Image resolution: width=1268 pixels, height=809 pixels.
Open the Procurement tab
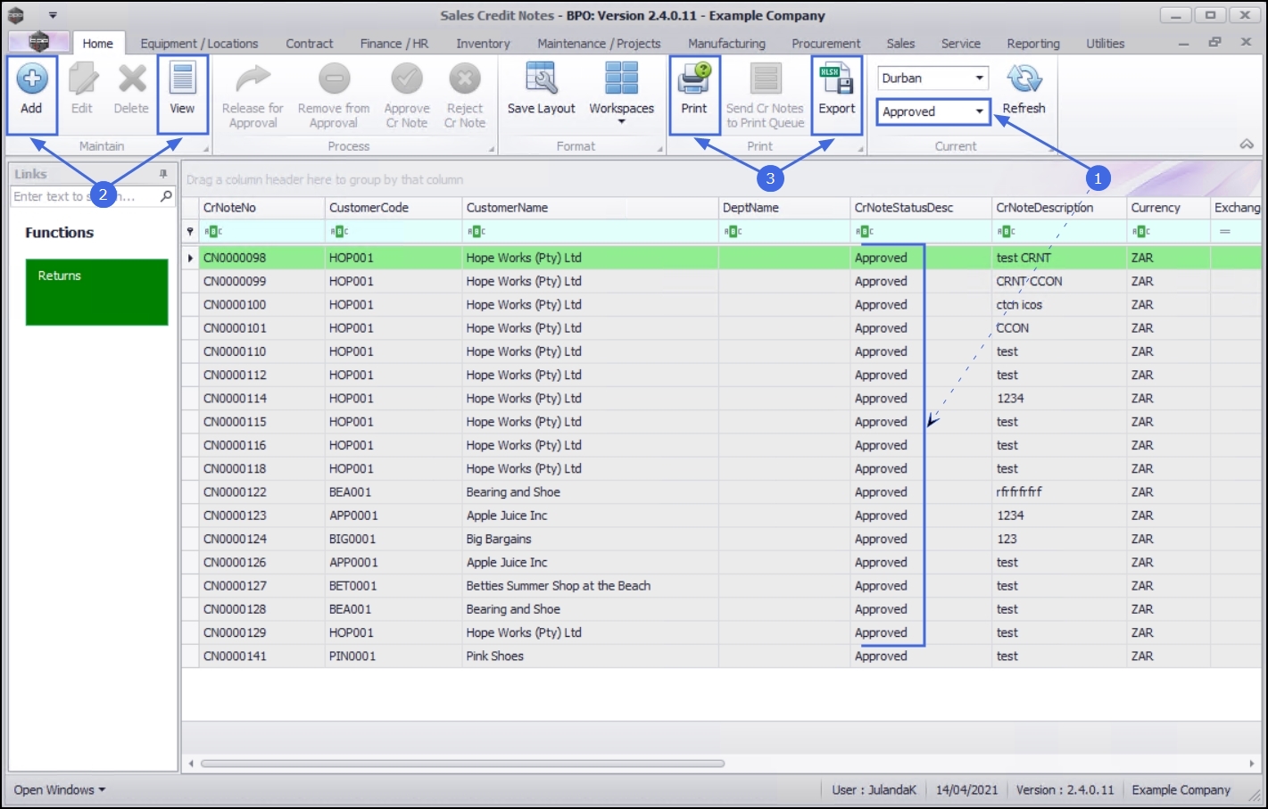tap(826, 43)
